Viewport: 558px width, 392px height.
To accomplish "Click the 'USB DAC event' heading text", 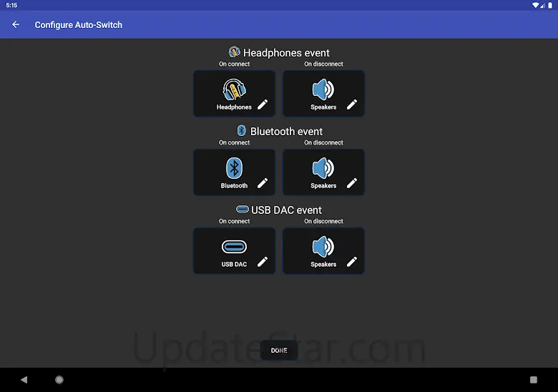I will click(x=286, y=210).
